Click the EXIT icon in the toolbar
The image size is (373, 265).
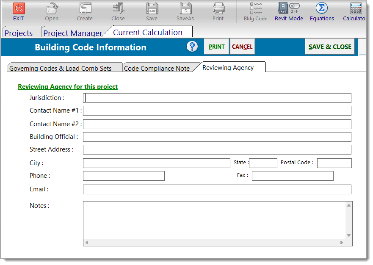19,11
